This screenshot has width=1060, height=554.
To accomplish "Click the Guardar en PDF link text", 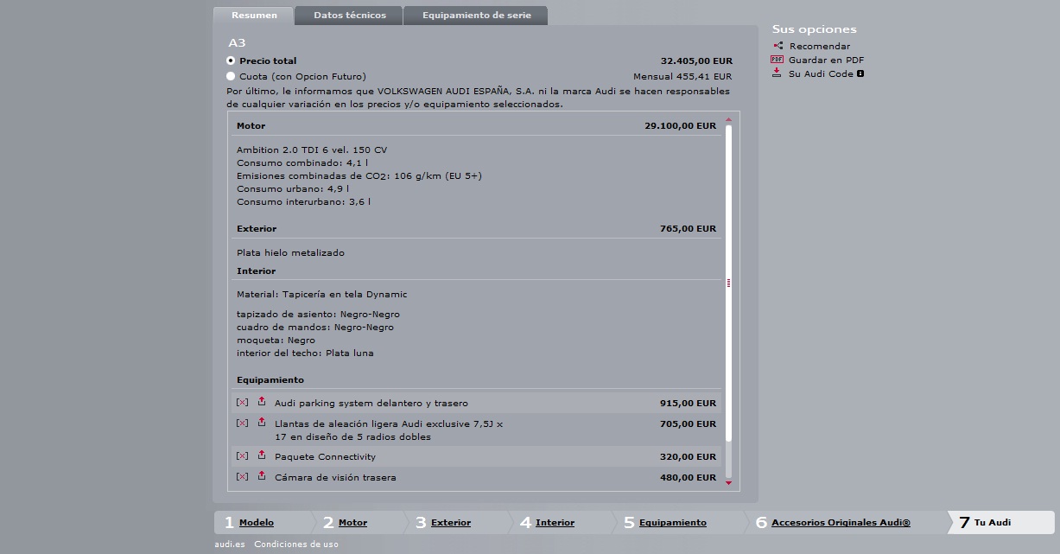I will click(x=826, y=60).
